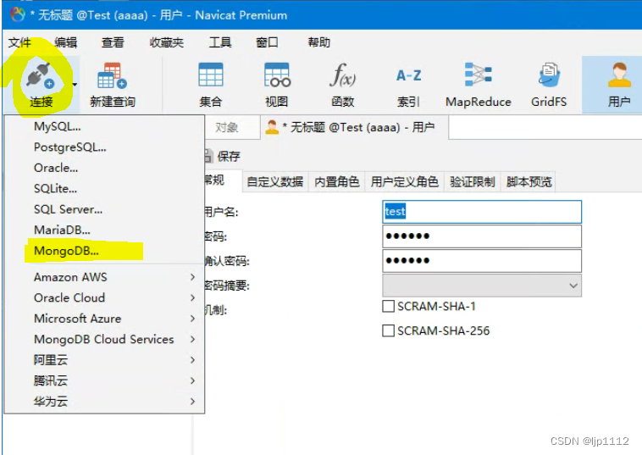This screenshot has height=455, width=642.
Task: Open the View (查看) menu
Action: pos(113,42)
